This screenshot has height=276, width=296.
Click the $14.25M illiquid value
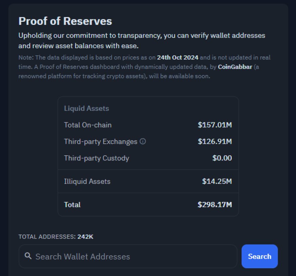tap(217, 181)
